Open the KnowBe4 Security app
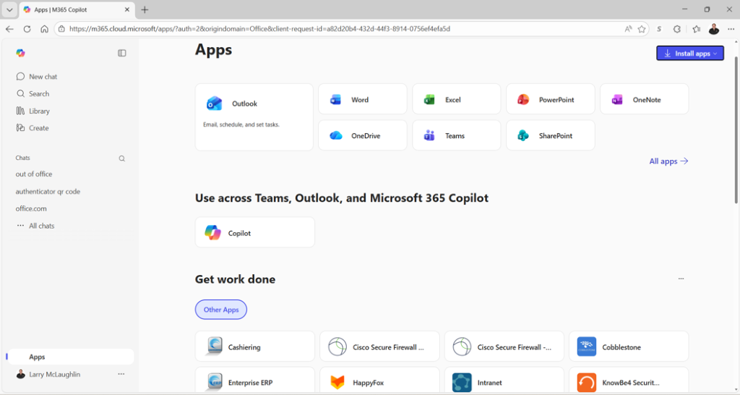 click(x=629, y=381)
